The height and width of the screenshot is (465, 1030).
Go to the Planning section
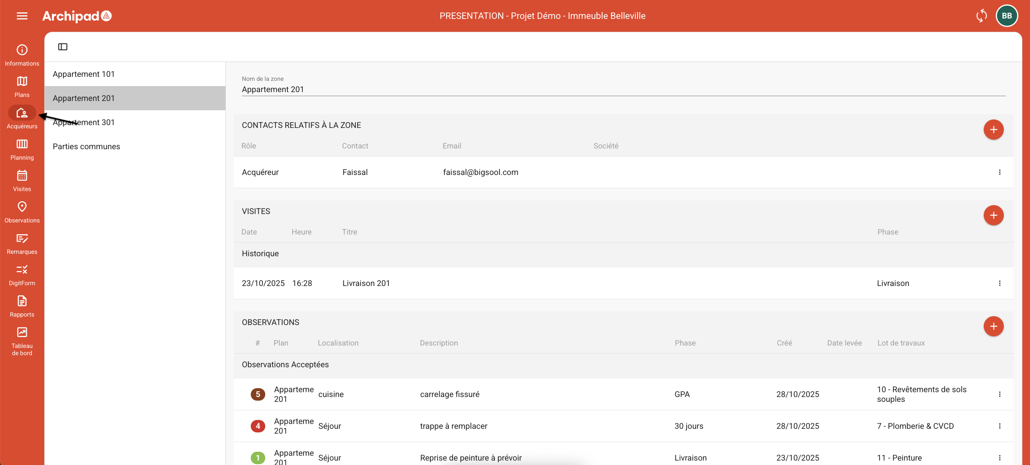coord(22,149)
